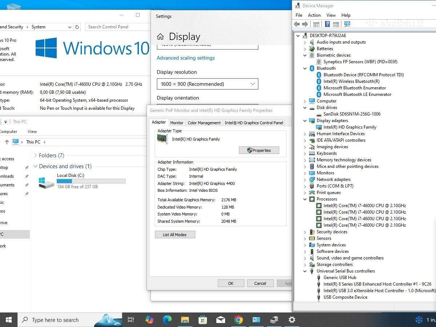Collapse Universal Serial Bus controllers node

click(305, 271)
